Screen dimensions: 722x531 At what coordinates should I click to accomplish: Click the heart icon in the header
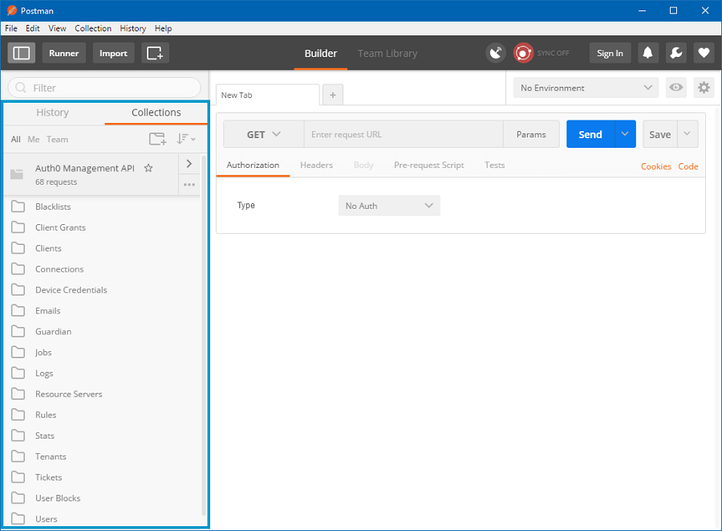click(704, 52)
